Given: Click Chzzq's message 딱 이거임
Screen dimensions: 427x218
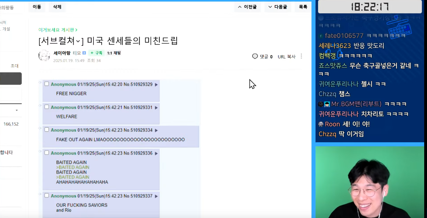Looking at the screenshot, I should 351,134.
